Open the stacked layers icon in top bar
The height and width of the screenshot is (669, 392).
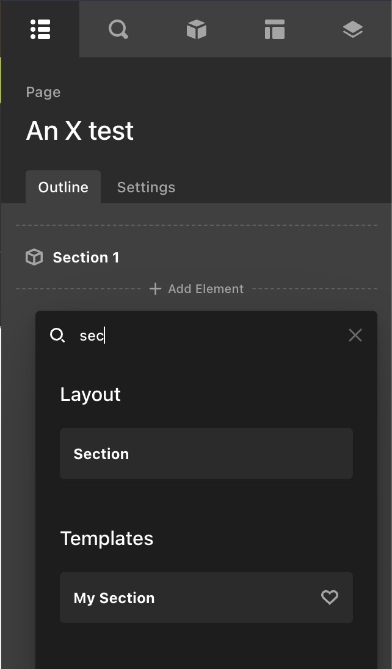pyautogui.click(x=353, y=29)
